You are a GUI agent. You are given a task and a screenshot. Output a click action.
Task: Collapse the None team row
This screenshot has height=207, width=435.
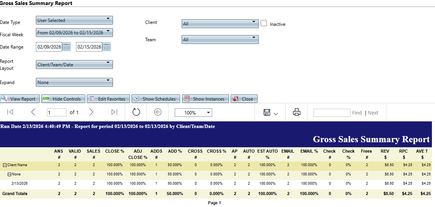9,174
